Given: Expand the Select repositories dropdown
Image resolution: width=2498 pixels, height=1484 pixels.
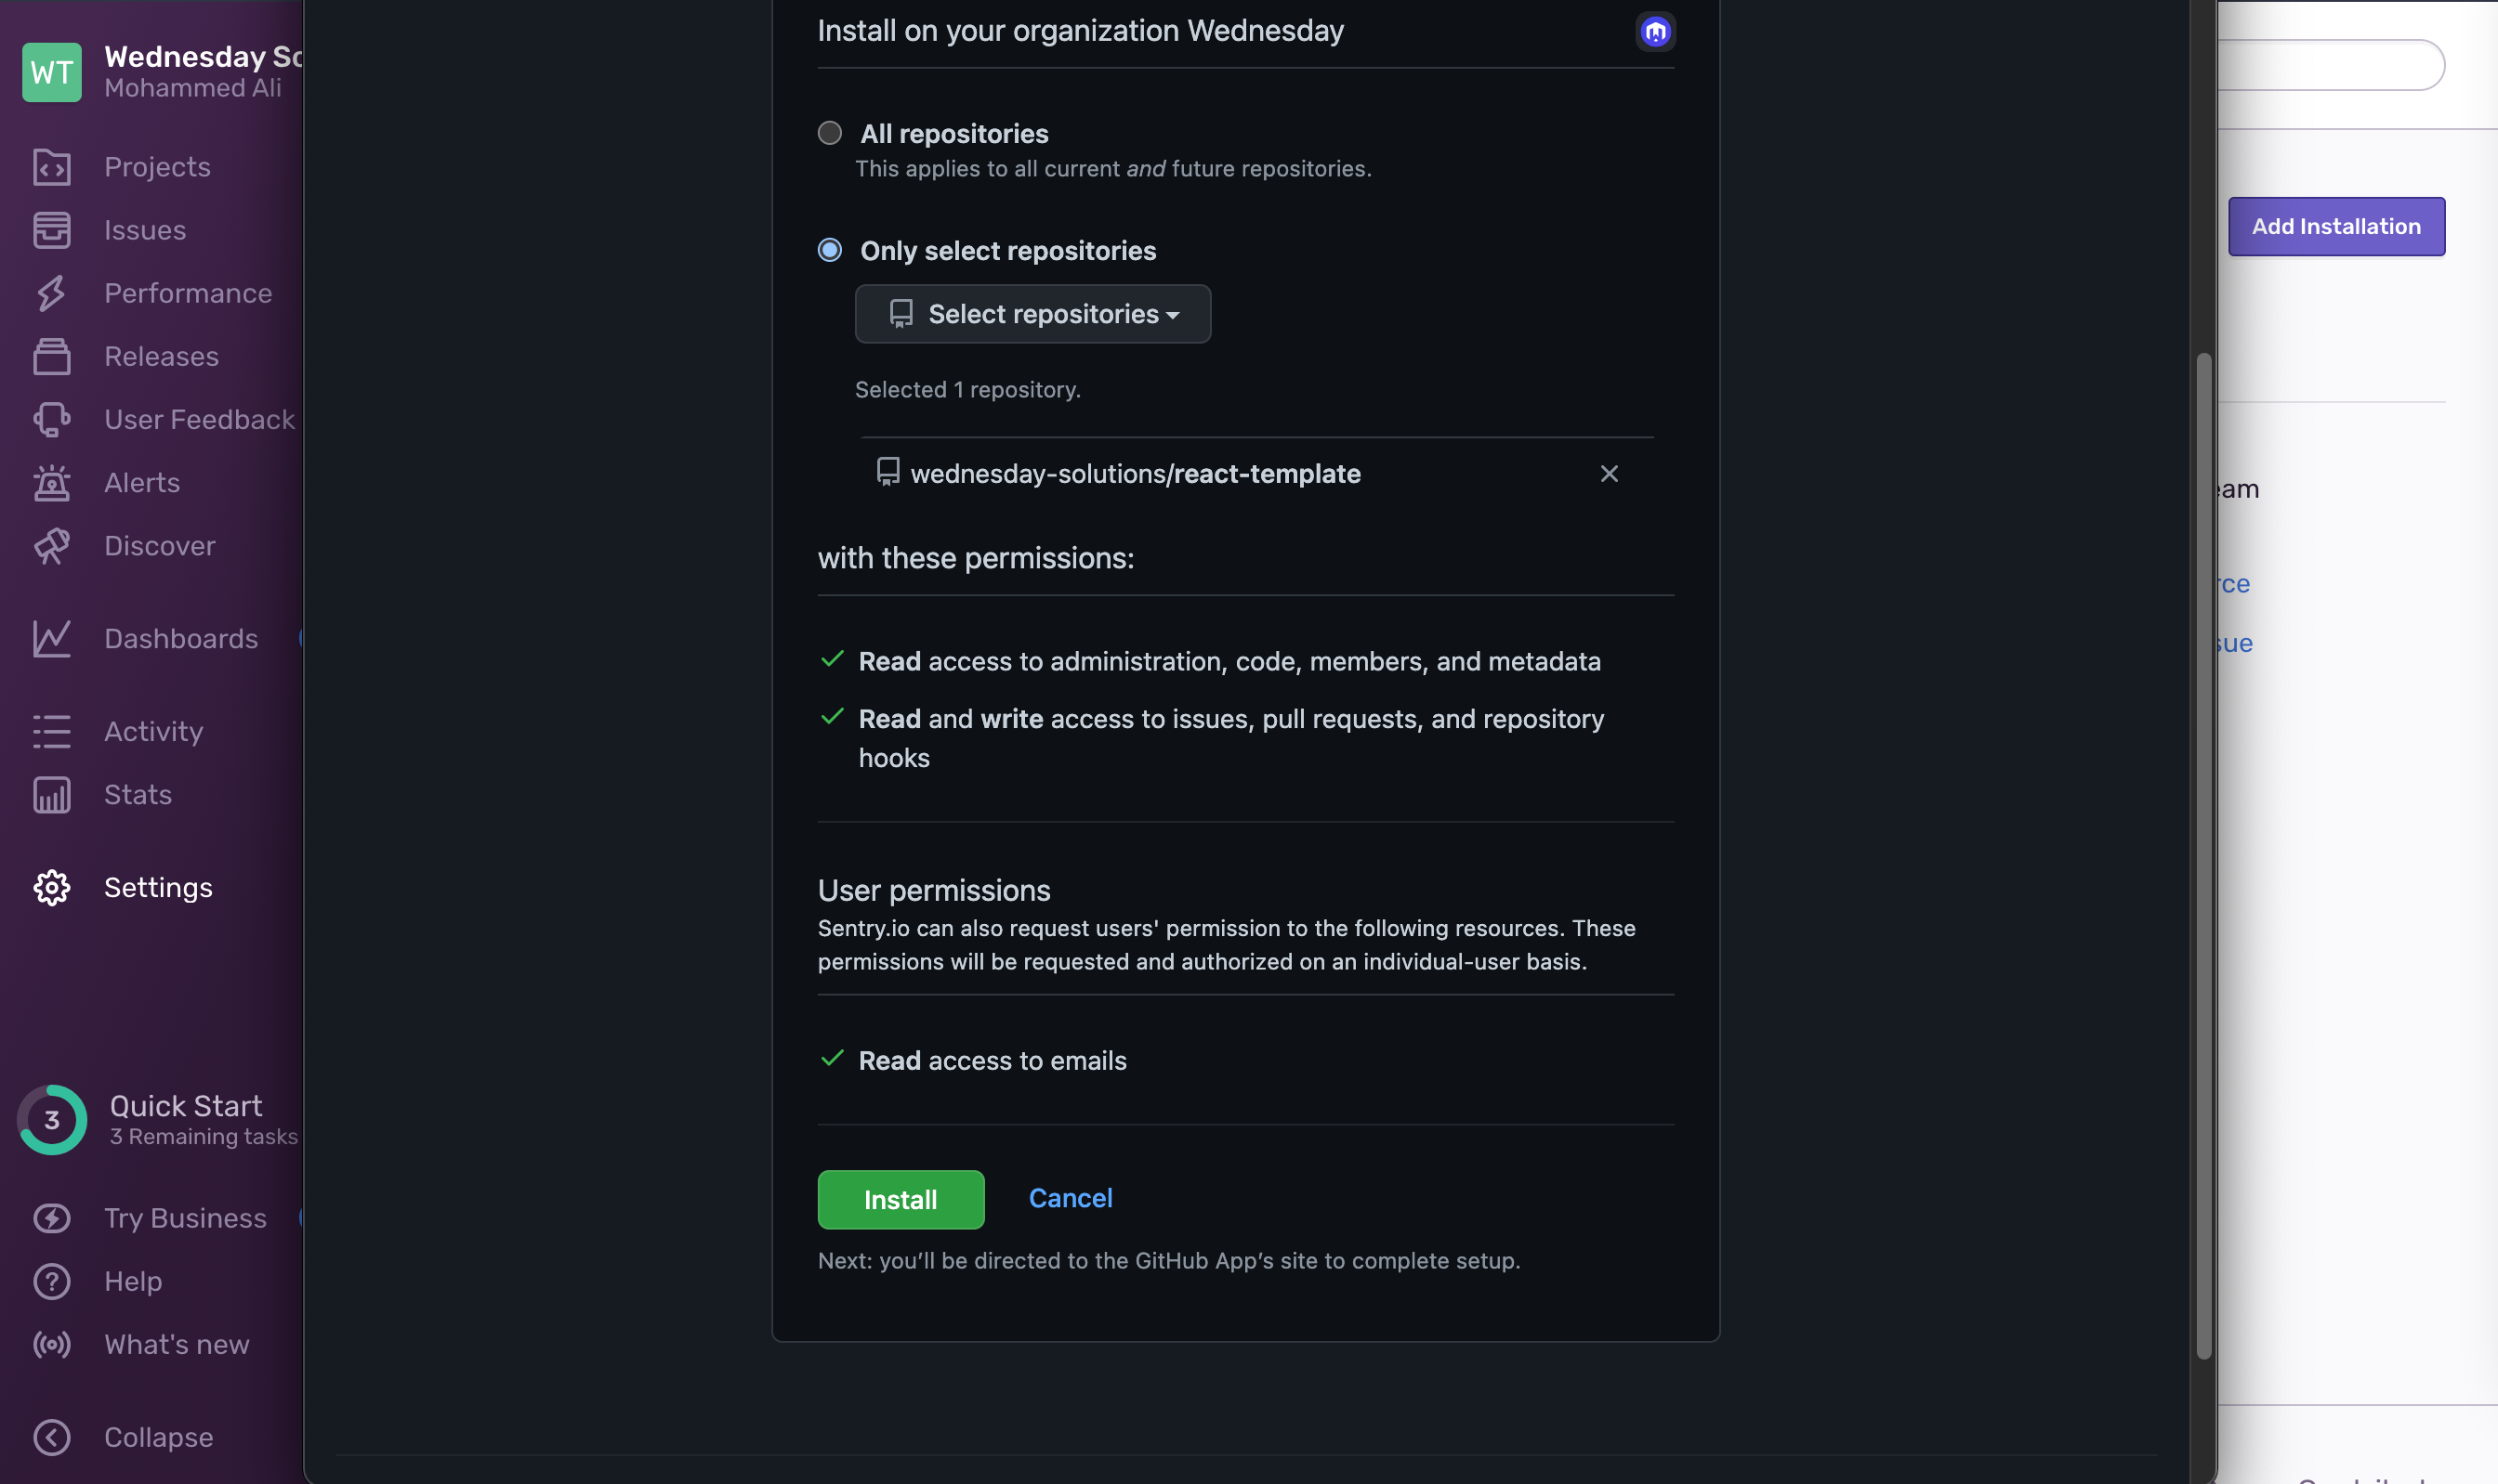Looking at the screenshot, I should point(1032,314).
